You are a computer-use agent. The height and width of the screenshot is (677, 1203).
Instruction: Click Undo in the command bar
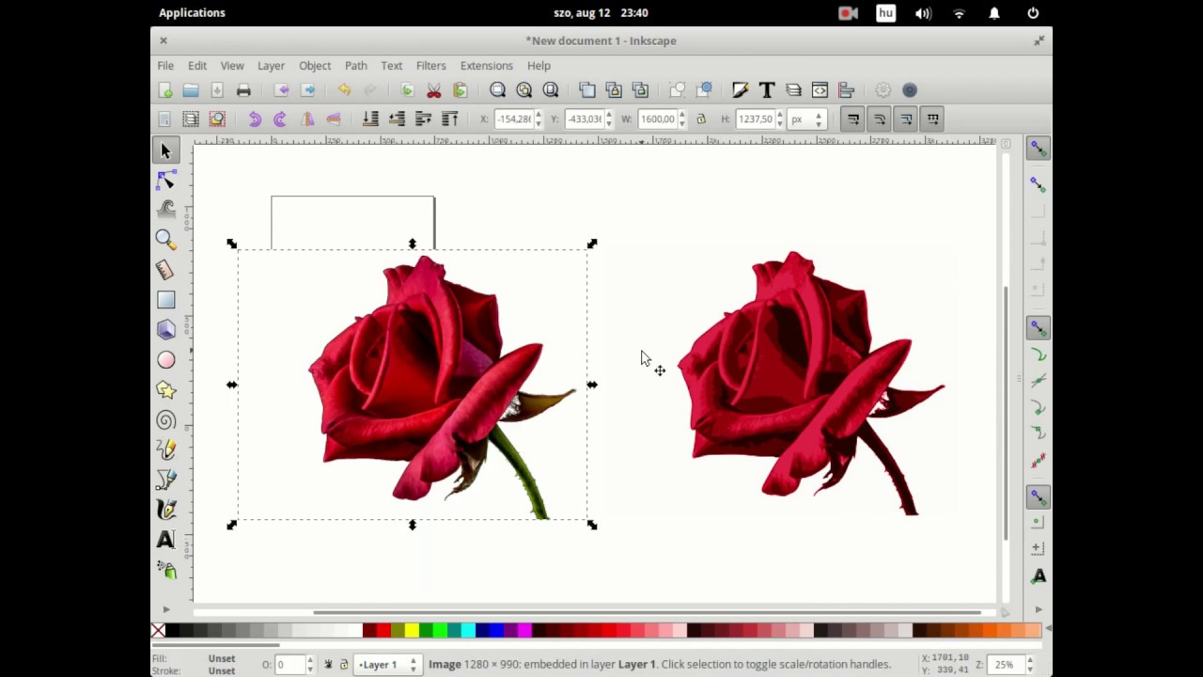pos(344,89)
